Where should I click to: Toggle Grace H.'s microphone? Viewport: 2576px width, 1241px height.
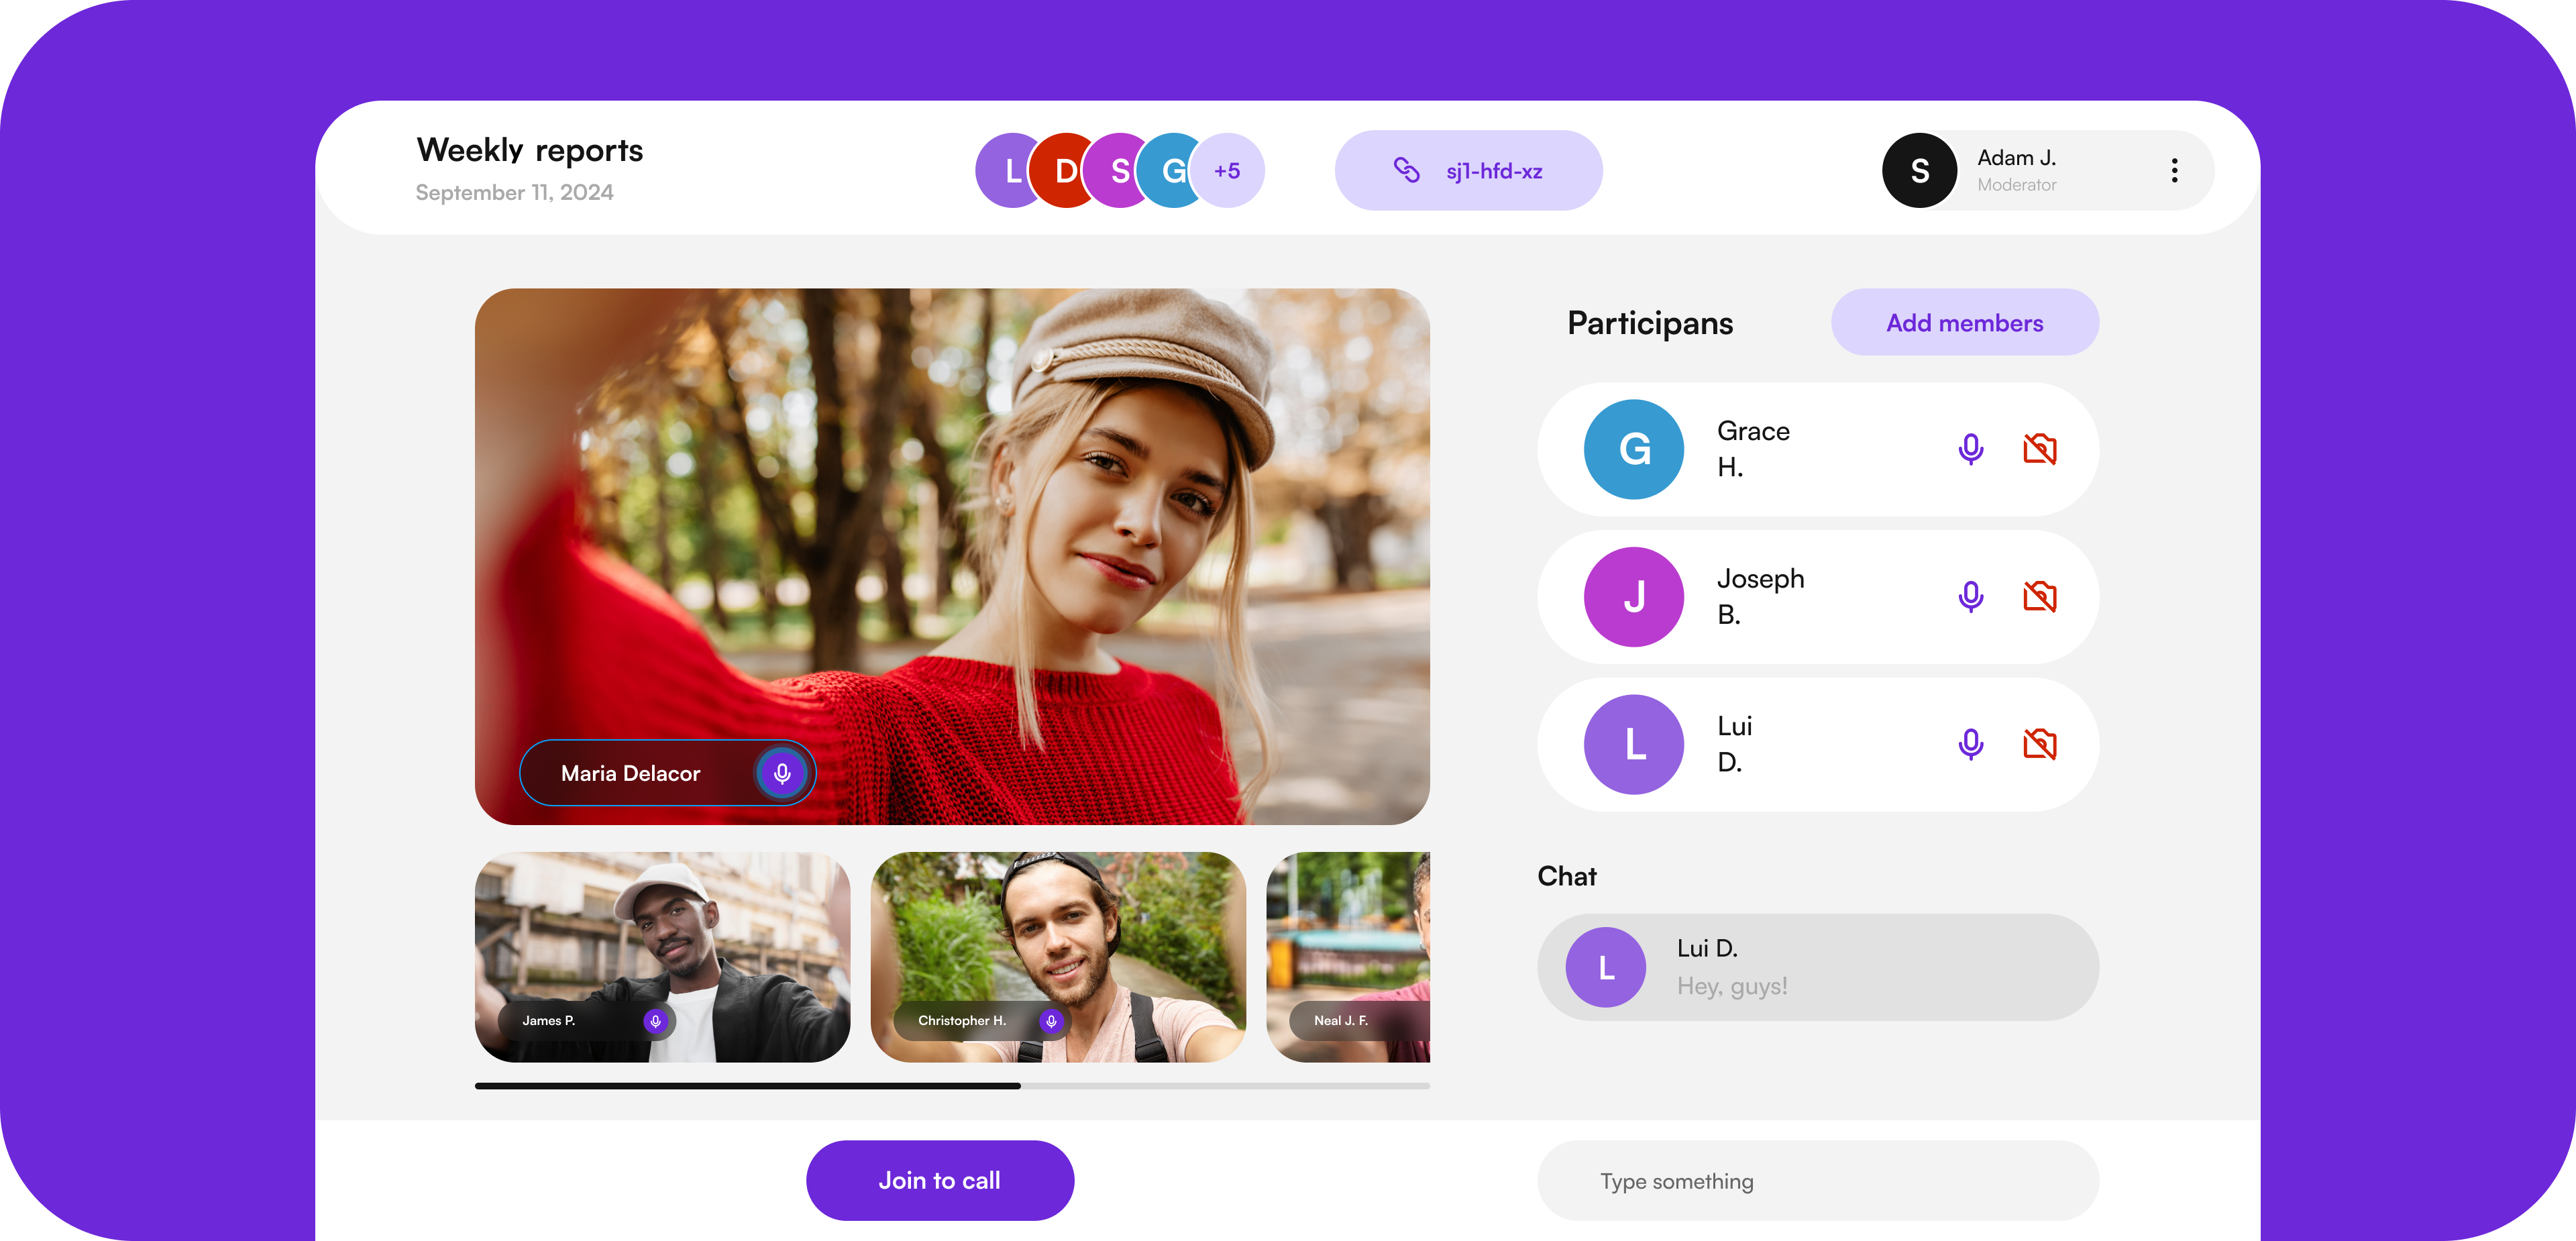(1970, 449)
